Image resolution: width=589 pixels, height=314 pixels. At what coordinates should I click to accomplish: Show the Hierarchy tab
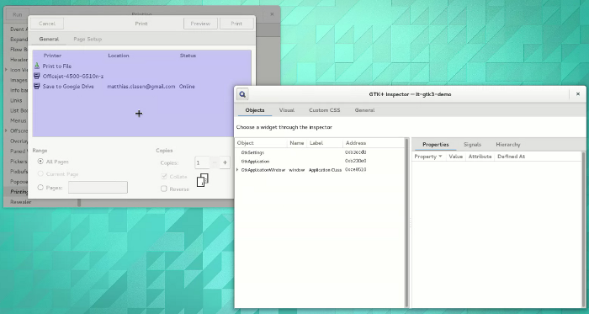pos(508,145)
